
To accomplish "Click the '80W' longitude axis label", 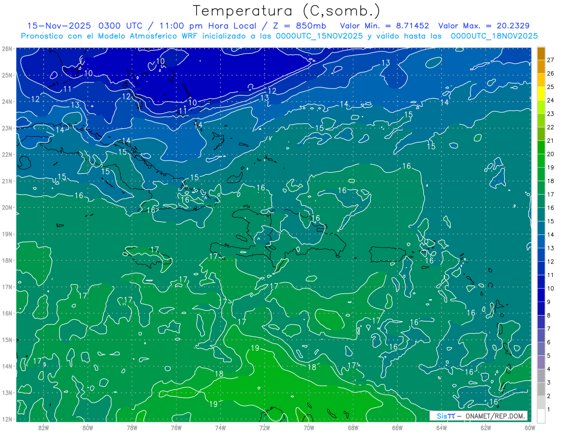I will [88, 428].
